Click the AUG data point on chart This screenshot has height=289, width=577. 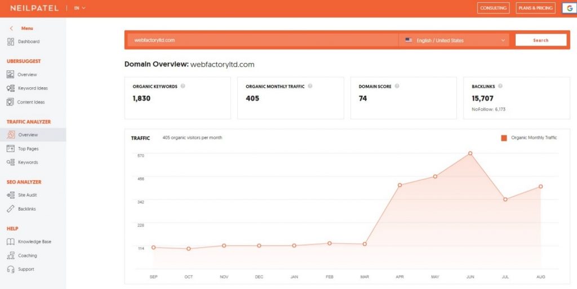click(540, 186)
